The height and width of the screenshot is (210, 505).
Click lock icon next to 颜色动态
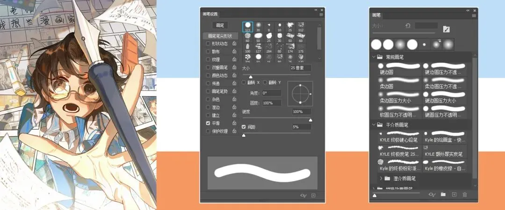234,76
